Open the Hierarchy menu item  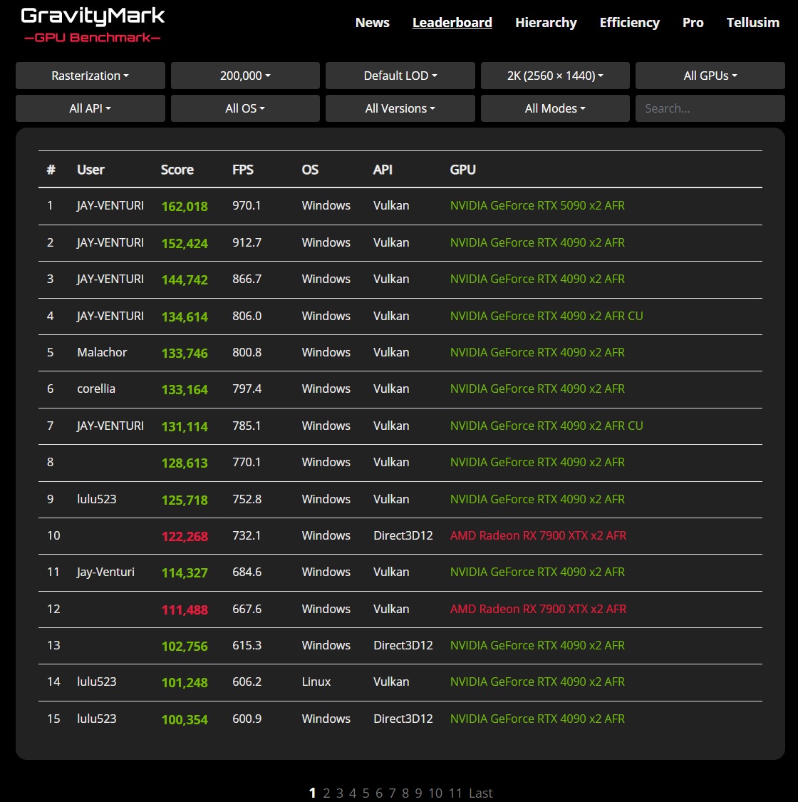pyautogui.click(x=546, y=23)
